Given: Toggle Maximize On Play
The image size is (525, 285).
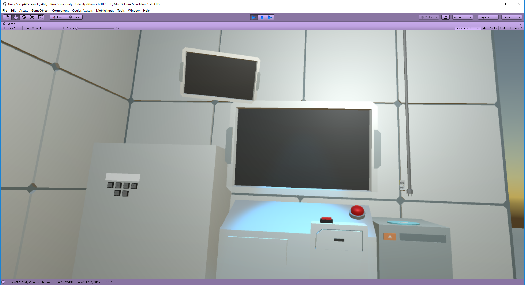Looking at the screenshot, I should pos(468,28).
